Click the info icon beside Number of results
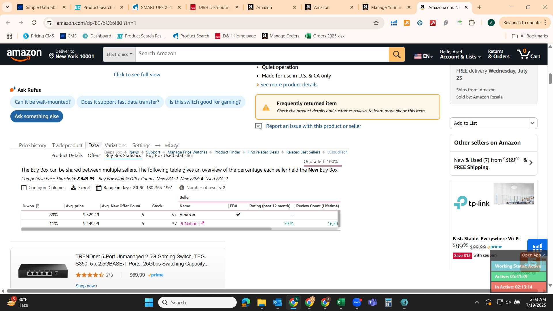The image size is (553, 311). pos(182,188)
